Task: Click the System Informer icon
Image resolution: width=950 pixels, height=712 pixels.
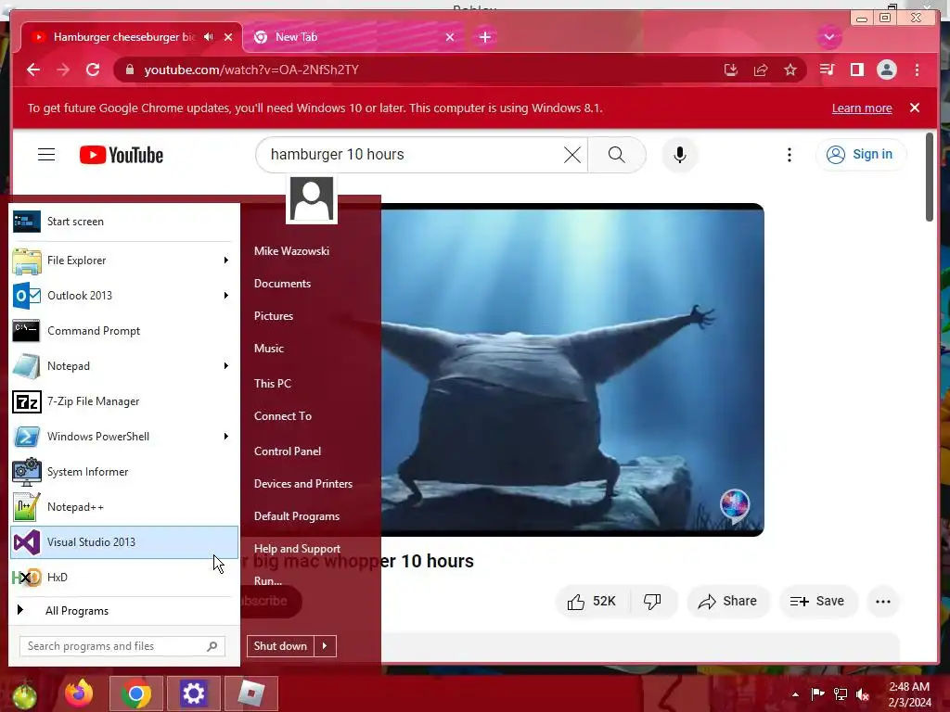Action: click(x=27, y=472)
